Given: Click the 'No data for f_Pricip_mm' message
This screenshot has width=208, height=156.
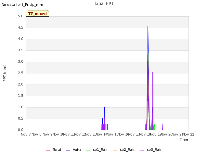Looking at the screenshot, I should [x=22, y=5].
